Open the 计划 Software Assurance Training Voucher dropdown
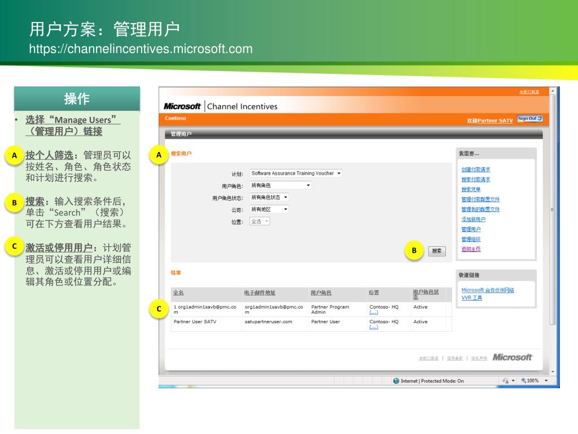The height and width of the screenshot is (434, 578). tap(296, 173)
